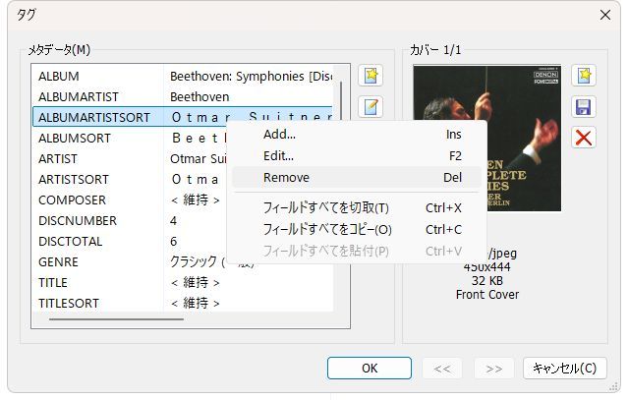The height and width of the screenshot is (400, 628).
Task: Click the add metadata field icon
Action: [x=371, y=76]
